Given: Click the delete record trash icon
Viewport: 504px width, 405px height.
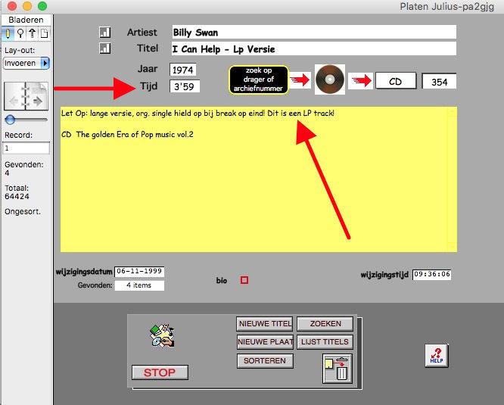Looking at the screenshot, I should coord(337,369).
